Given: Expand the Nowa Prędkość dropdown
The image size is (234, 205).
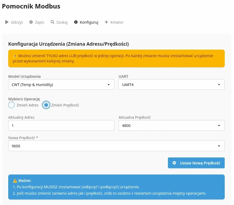Looking at the screenshot, I should click(x=116, y=146).
